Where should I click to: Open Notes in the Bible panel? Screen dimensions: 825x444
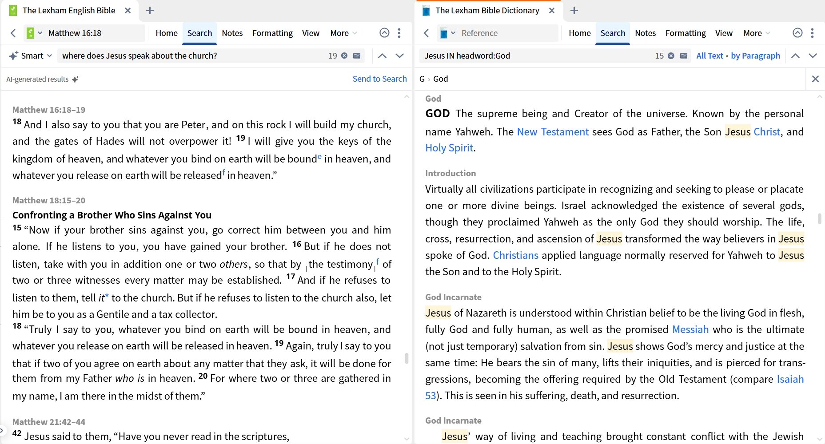click(x=232, y=33)
